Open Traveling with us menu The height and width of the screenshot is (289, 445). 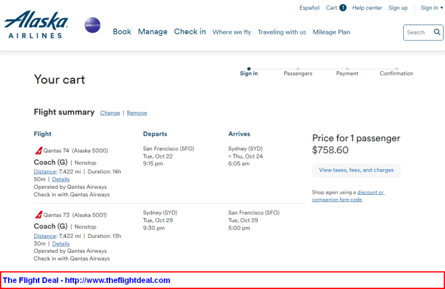(282, 32)
